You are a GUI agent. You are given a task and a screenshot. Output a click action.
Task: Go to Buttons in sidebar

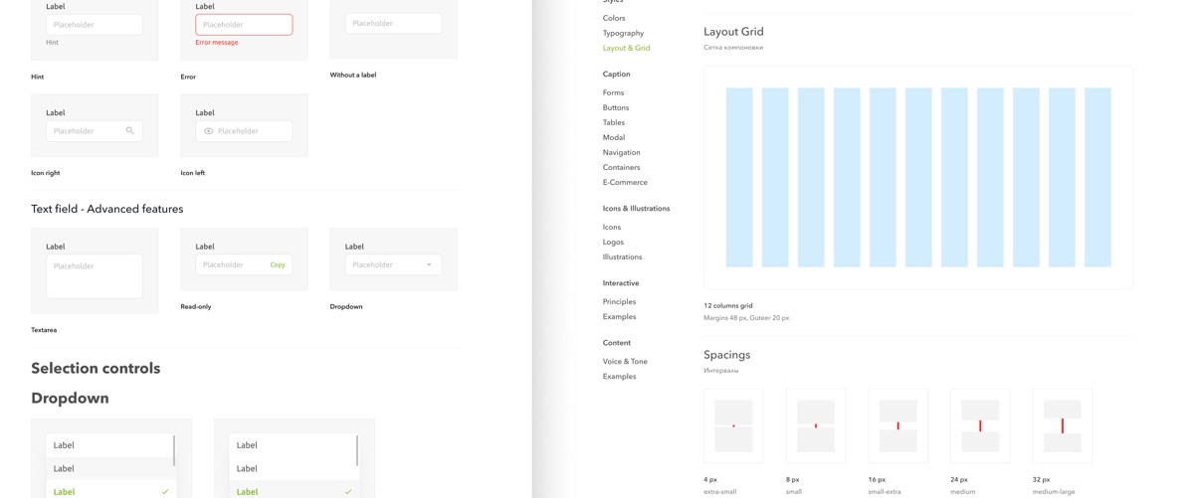[615, 107]
